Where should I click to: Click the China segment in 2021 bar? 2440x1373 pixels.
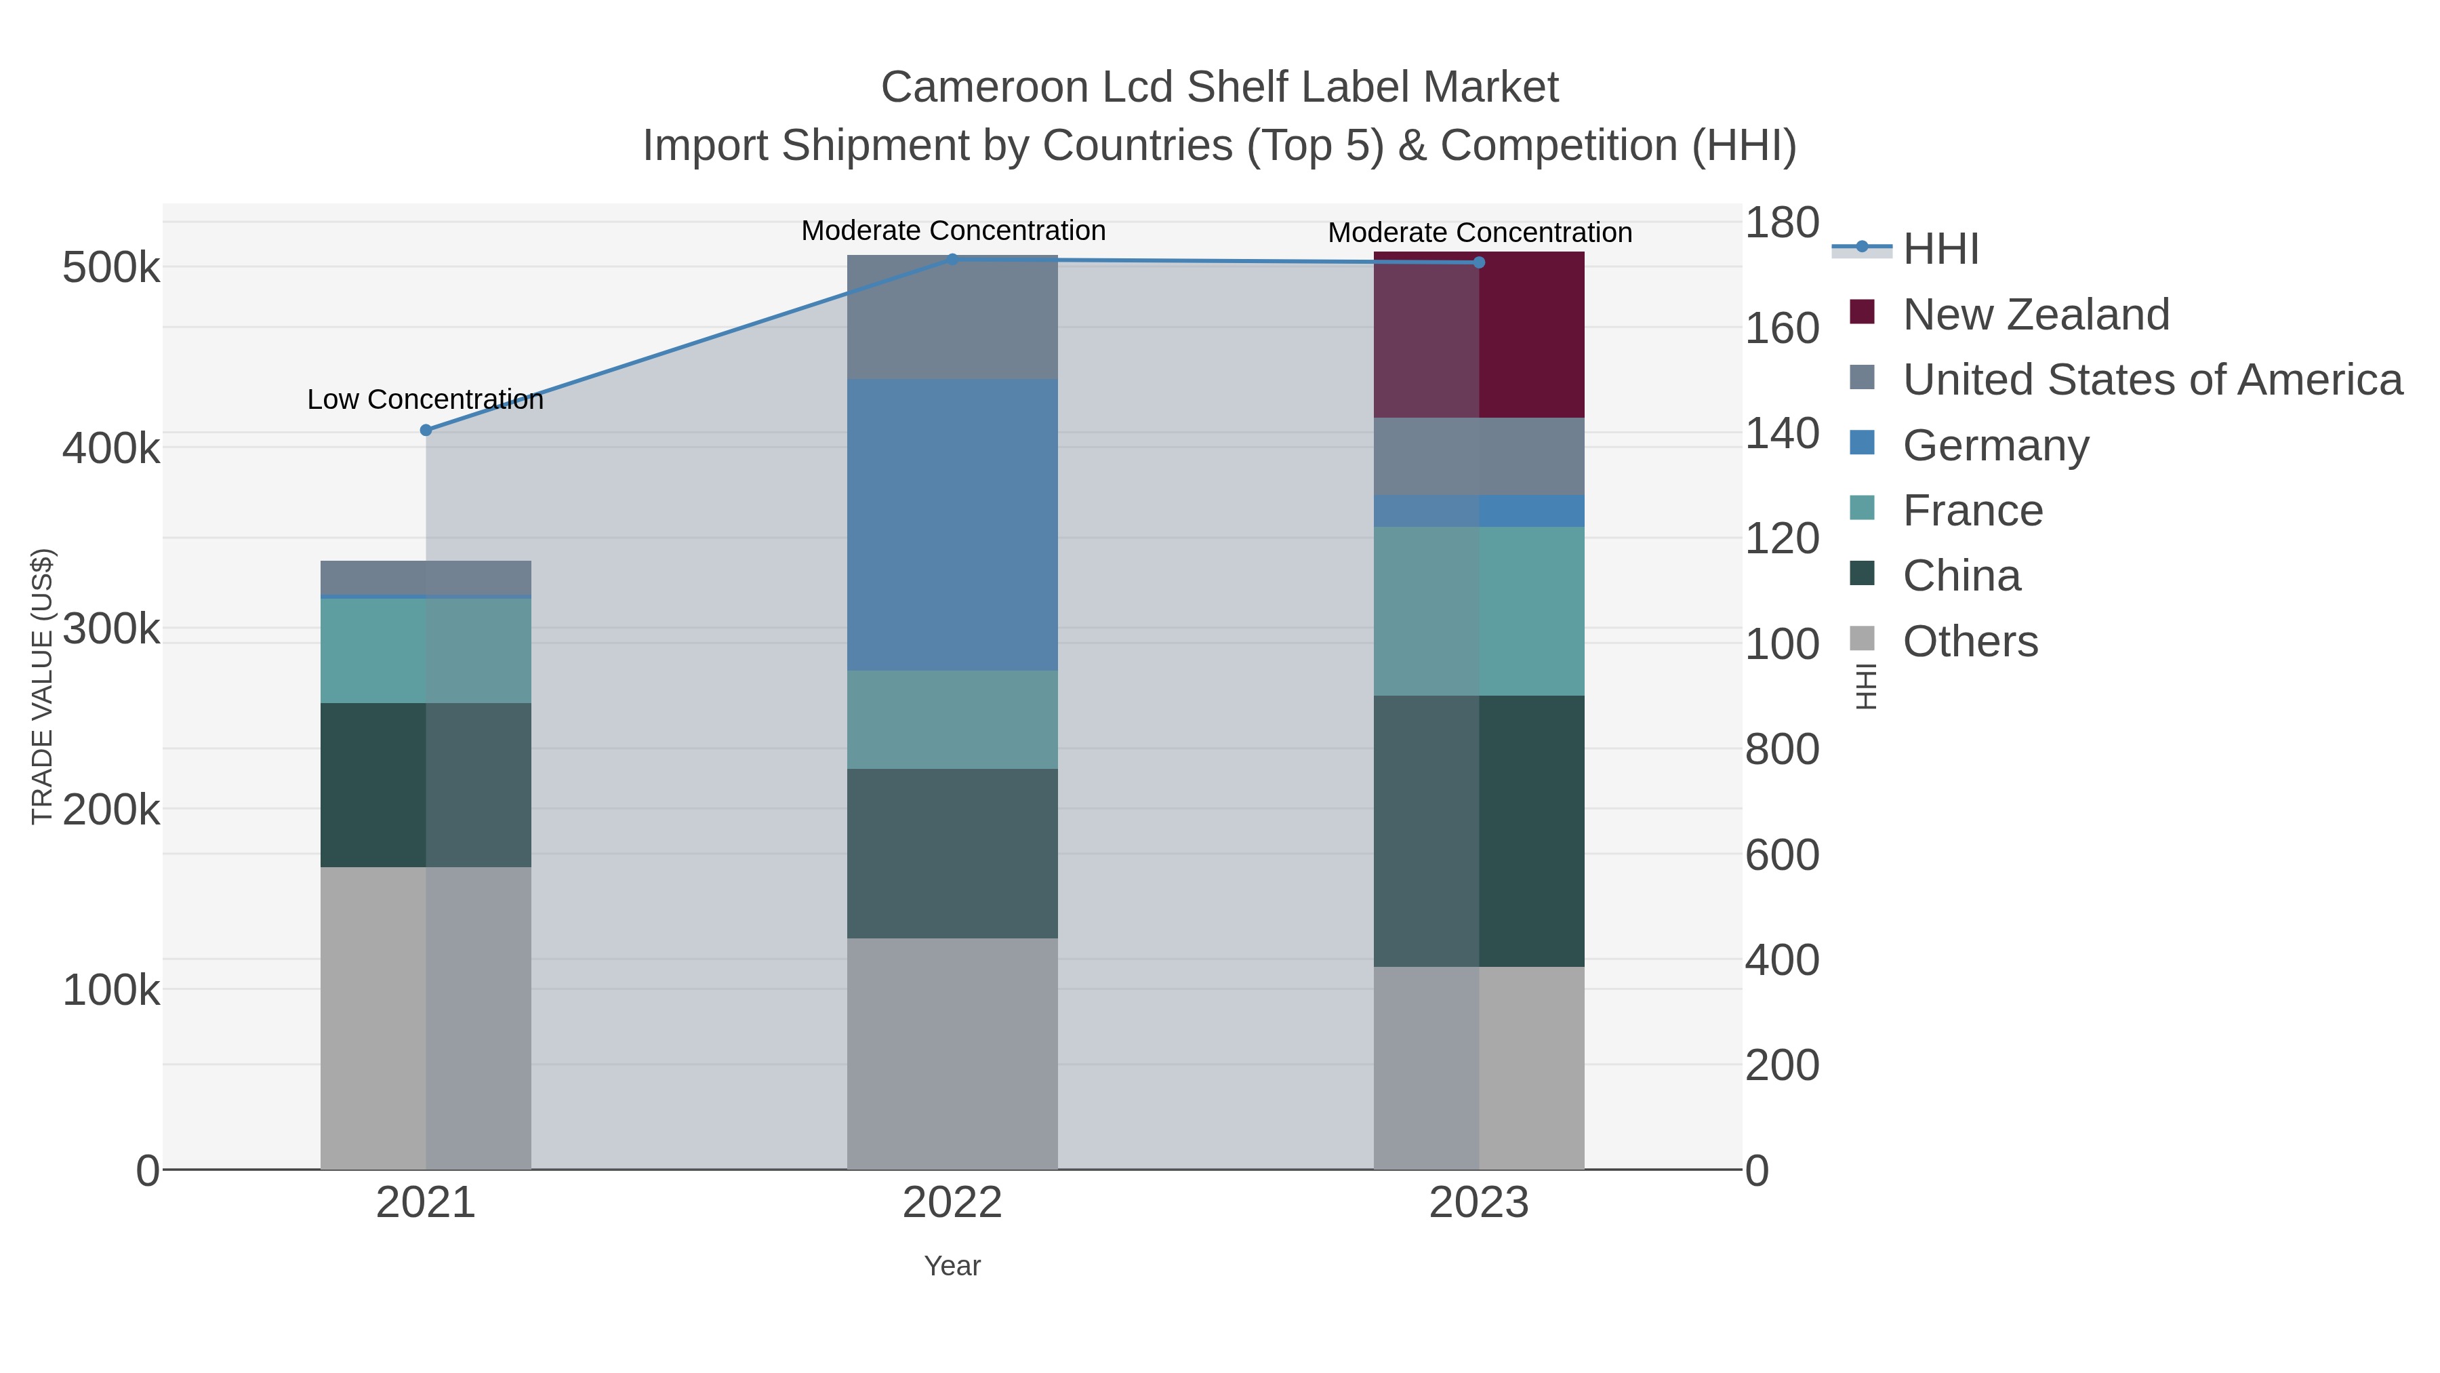(x=425, y=784)
